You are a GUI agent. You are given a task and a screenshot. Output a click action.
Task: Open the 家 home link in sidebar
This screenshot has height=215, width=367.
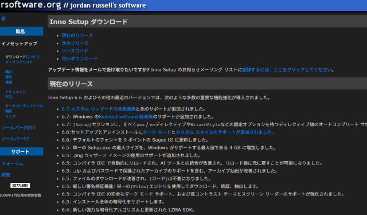coord(3,19)
